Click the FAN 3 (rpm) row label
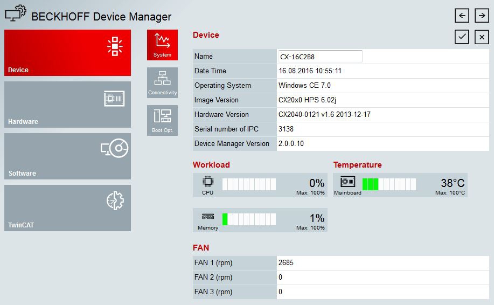The image size is (494, 305). pos(213,292)
